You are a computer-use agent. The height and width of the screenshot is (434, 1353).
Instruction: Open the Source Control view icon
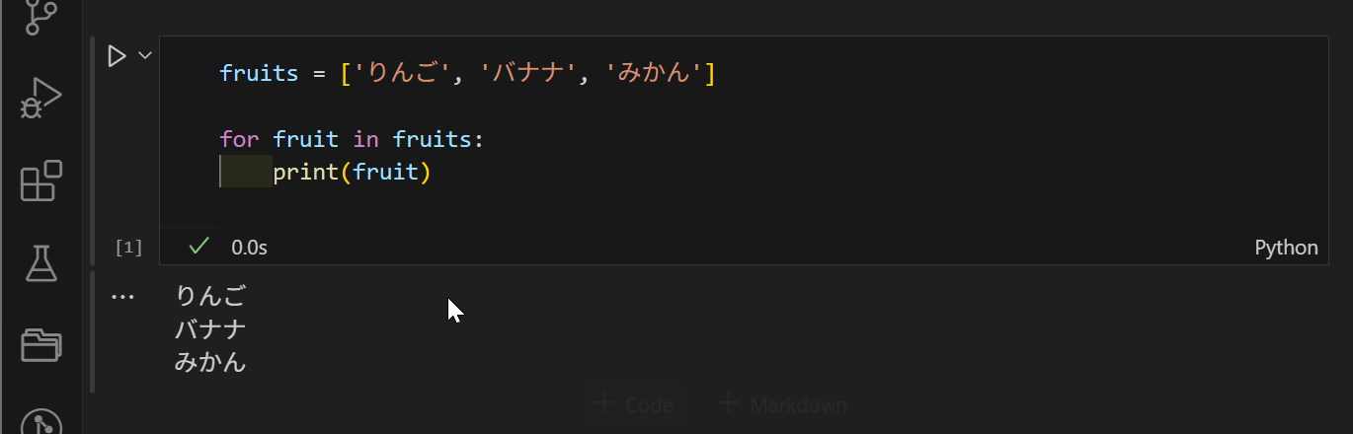(x=40, y=14)
